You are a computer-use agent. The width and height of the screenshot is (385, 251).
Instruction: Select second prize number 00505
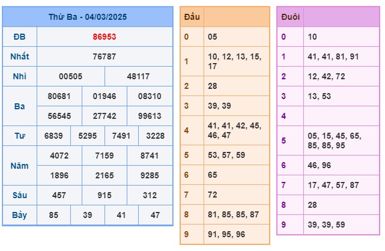click(70, 76)
